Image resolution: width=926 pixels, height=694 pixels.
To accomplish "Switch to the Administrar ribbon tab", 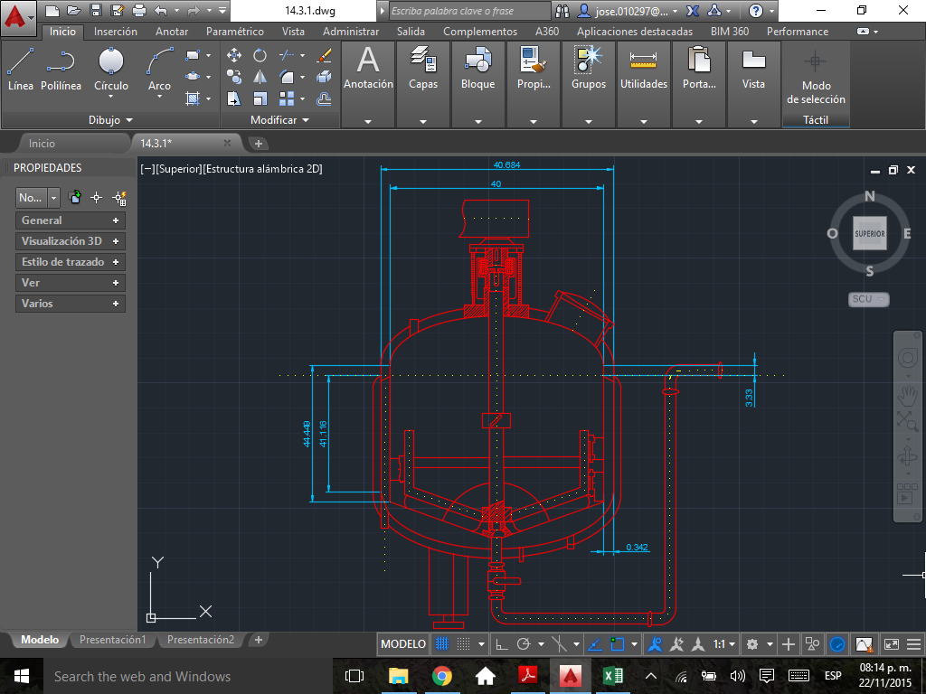I will click(351, 32).
